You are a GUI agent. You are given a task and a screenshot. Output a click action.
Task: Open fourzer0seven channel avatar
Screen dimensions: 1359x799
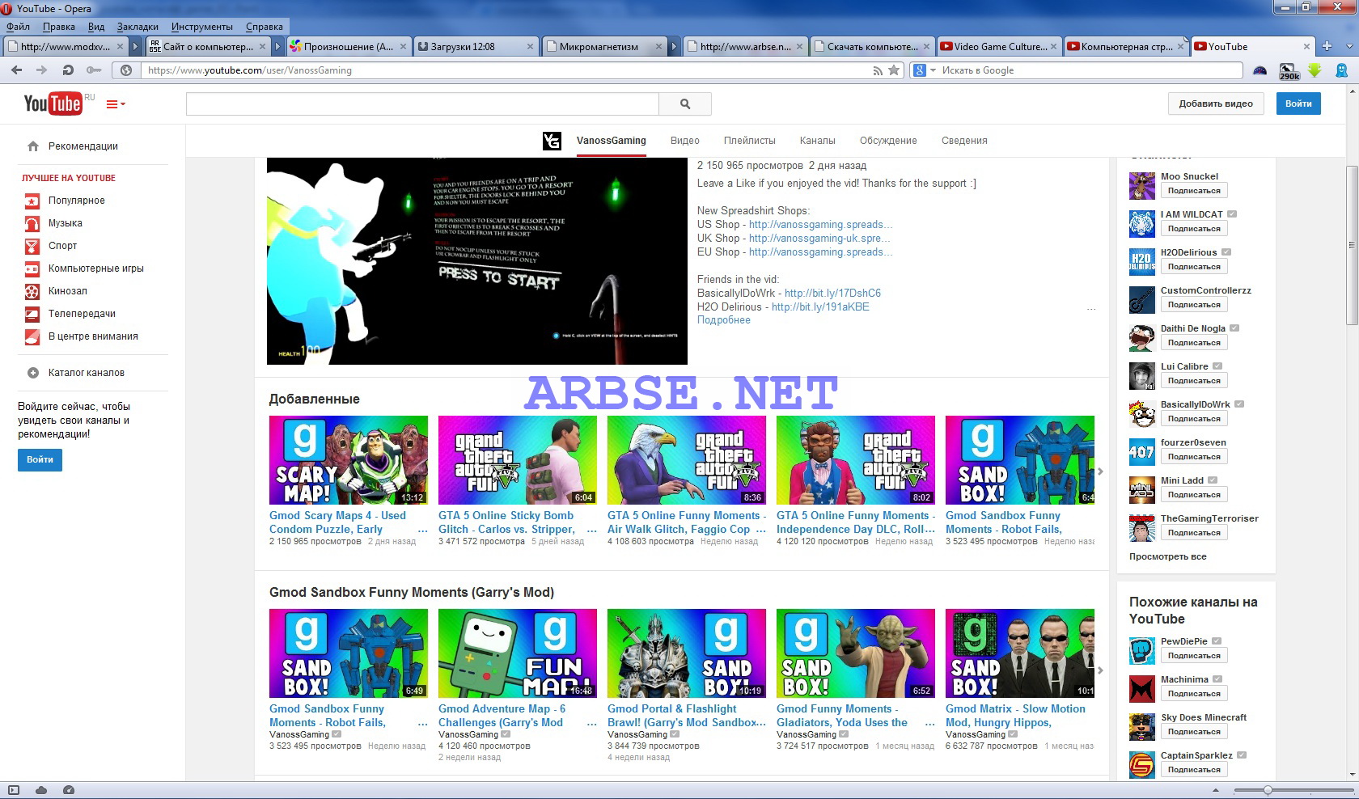click(1142, 452)
